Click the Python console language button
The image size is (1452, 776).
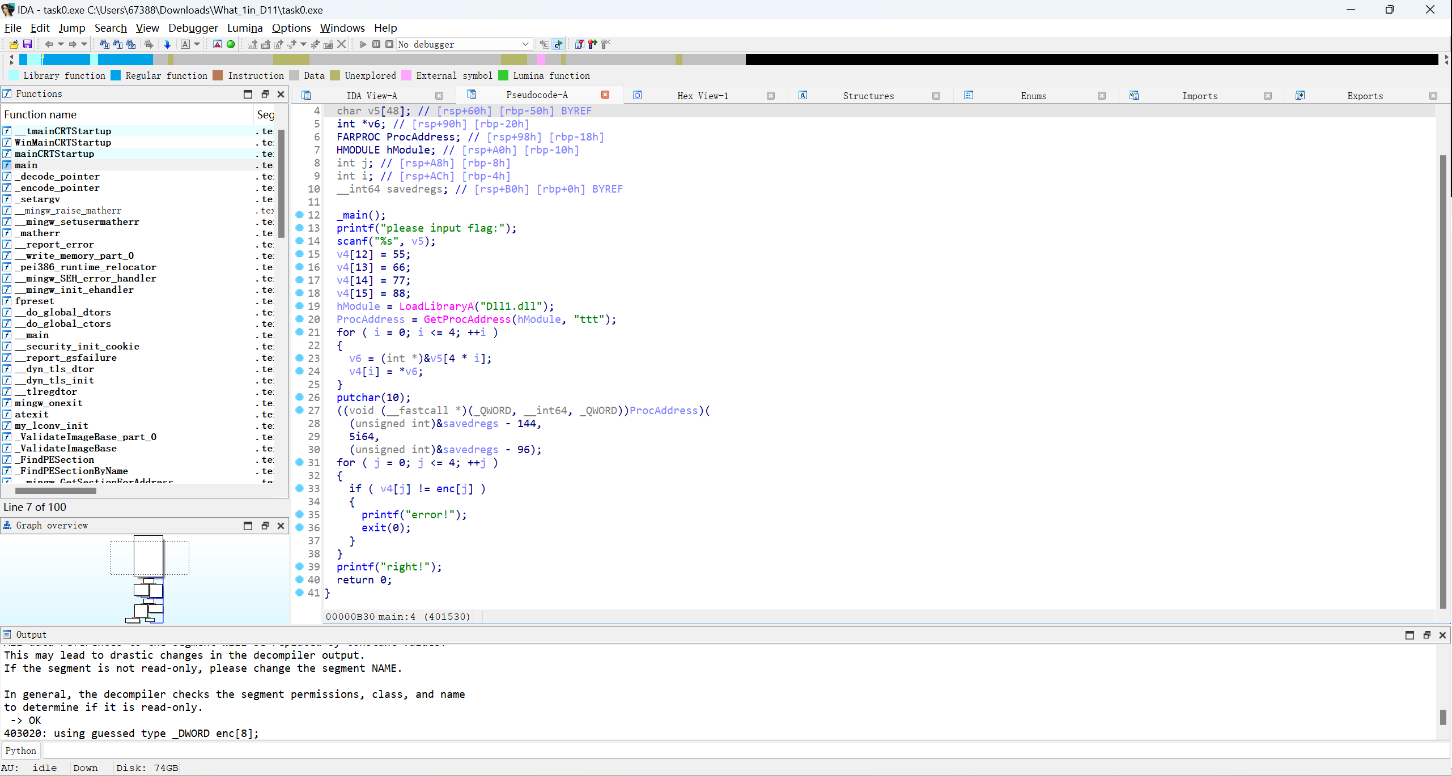click(x=21, y=751)
